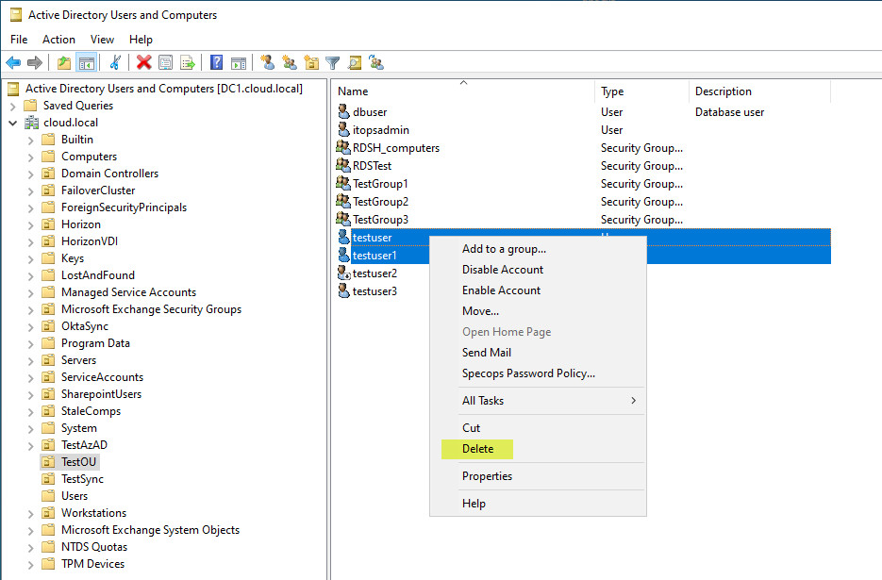Select Enable Account in context menu
The width and height of the screenshot is (882, 580).
[x=501, y=290]
